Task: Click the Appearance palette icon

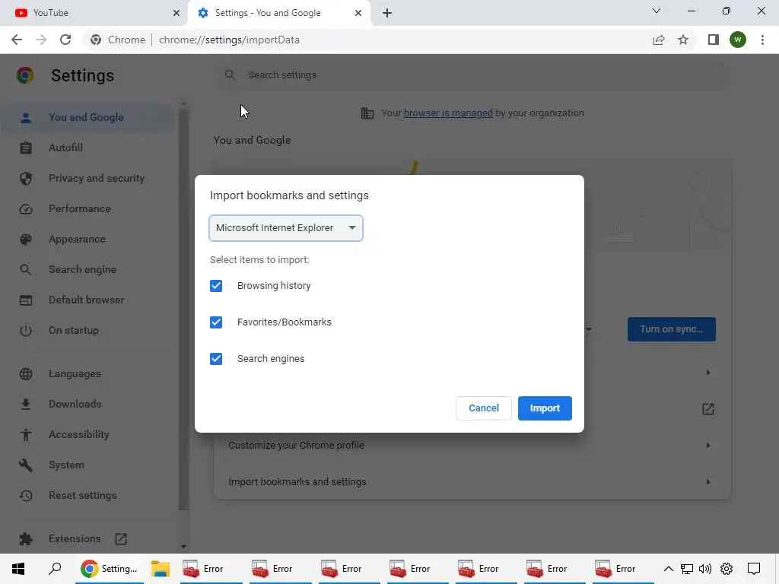Action: (25, 240)
